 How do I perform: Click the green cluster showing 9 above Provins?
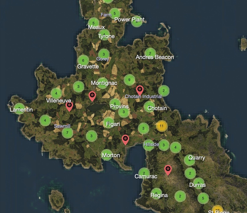click(x=129, y=79)
